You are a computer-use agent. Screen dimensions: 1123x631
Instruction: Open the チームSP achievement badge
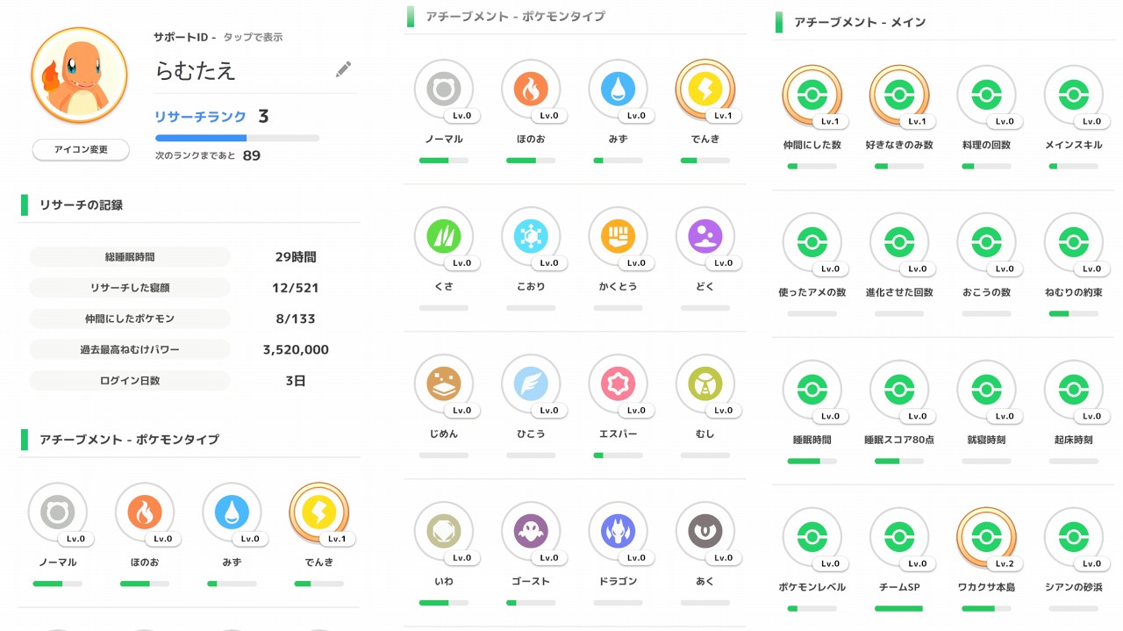898,537
